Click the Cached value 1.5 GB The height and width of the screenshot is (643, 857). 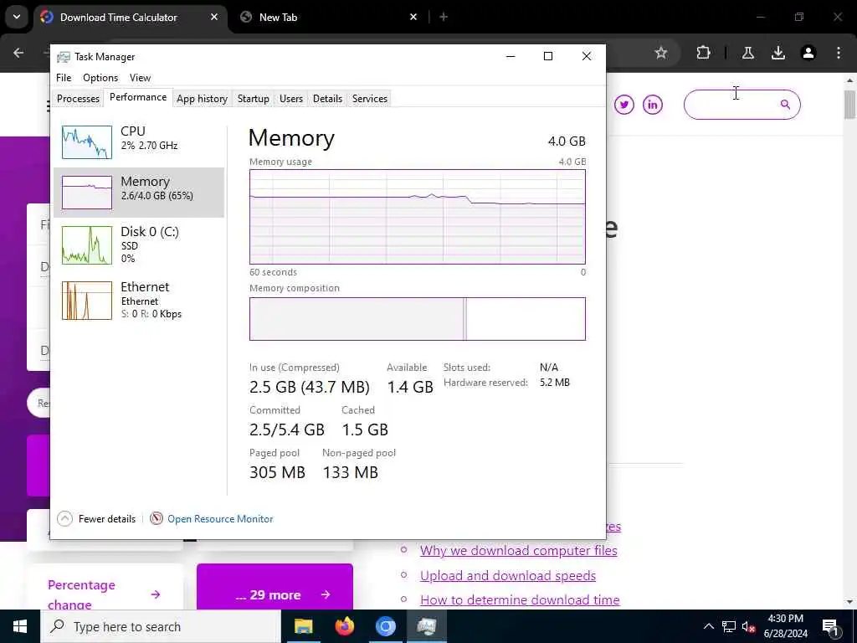(x=365, y=430)
